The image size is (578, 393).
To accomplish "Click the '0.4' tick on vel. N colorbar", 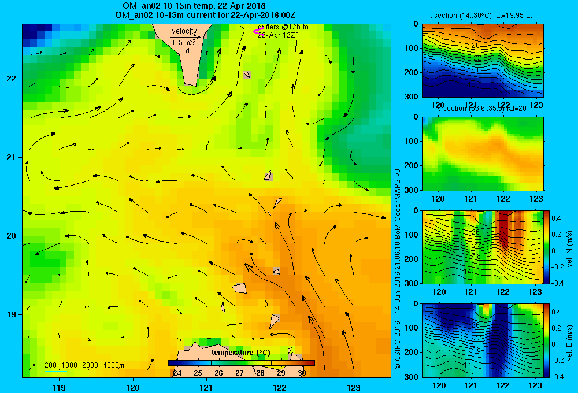I will click(x=557, y=218).
